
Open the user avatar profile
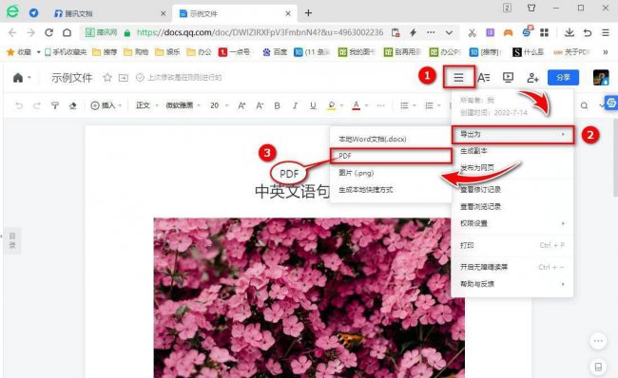tap(601, 78)
